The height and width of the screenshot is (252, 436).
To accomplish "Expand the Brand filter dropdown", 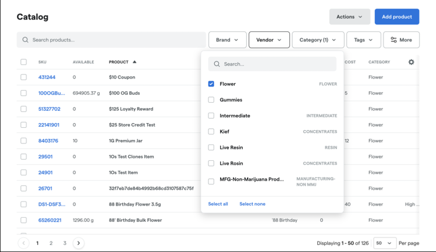I will (x=228, y=40).
